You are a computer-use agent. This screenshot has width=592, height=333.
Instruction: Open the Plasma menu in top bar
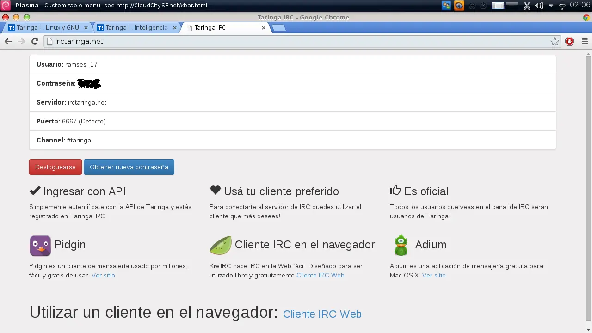click(27, 6)
